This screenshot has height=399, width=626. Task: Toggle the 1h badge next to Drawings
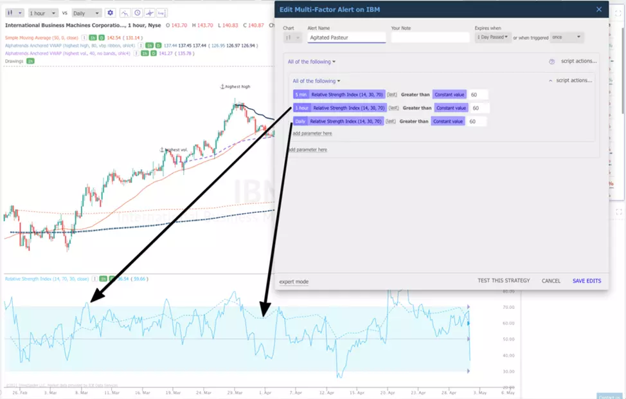[x=30, y=60]
